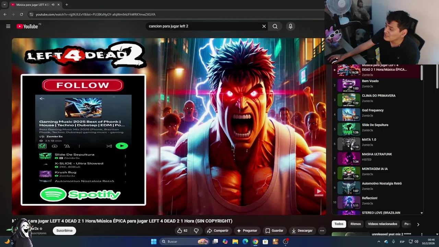
Task: Select the Ritmos filter chip
Action: 356,224
